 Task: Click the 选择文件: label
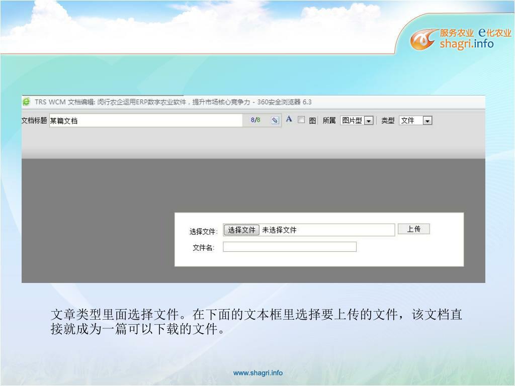(203, 231)
